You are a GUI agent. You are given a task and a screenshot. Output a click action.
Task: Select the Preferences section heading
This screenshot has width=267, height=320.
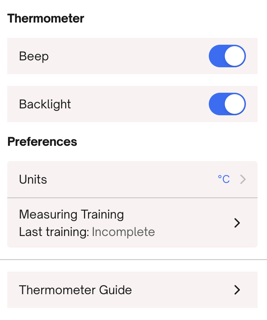click(42, 141)
